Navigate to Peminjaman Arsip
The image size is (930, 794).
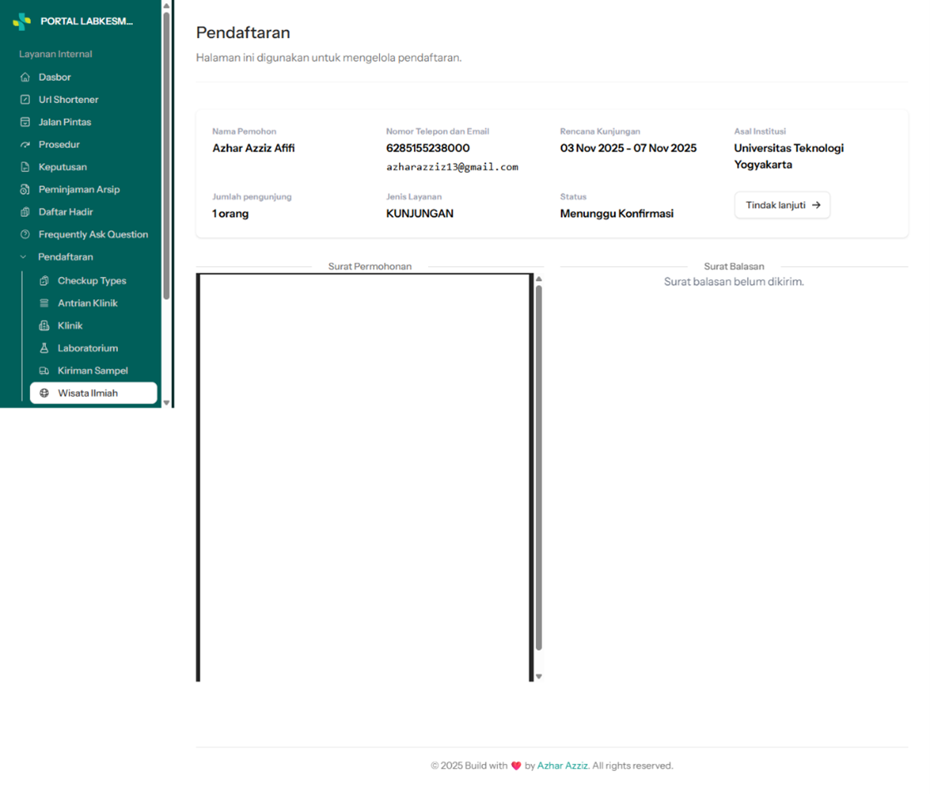[x=81, y=190]
